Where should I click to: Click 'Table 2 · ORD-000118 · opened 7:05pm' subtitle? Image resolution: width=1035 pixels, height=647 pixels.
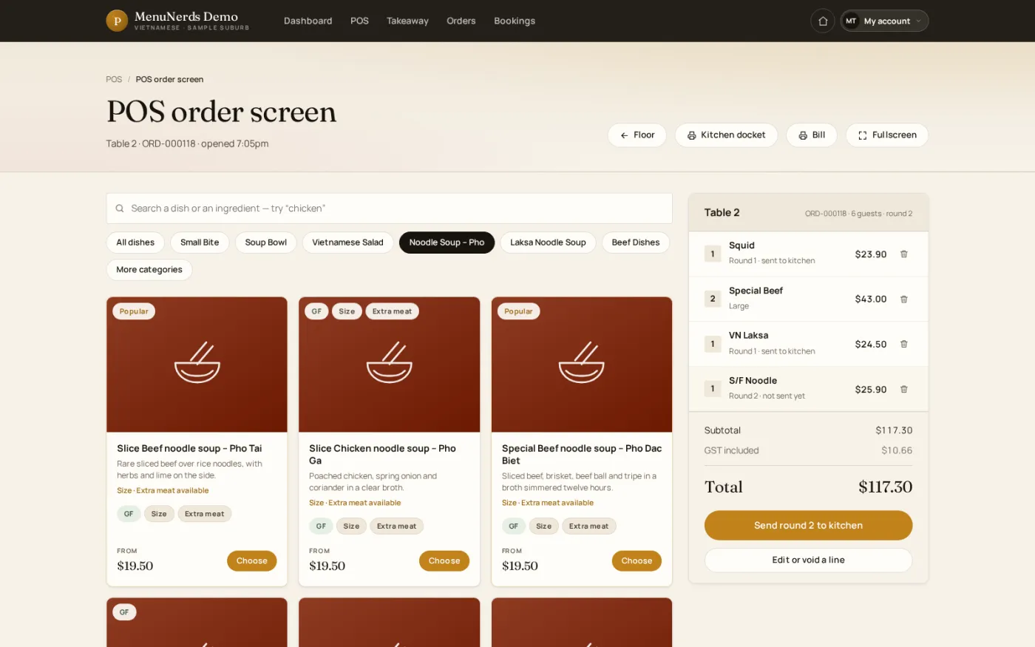pos(187,144)
